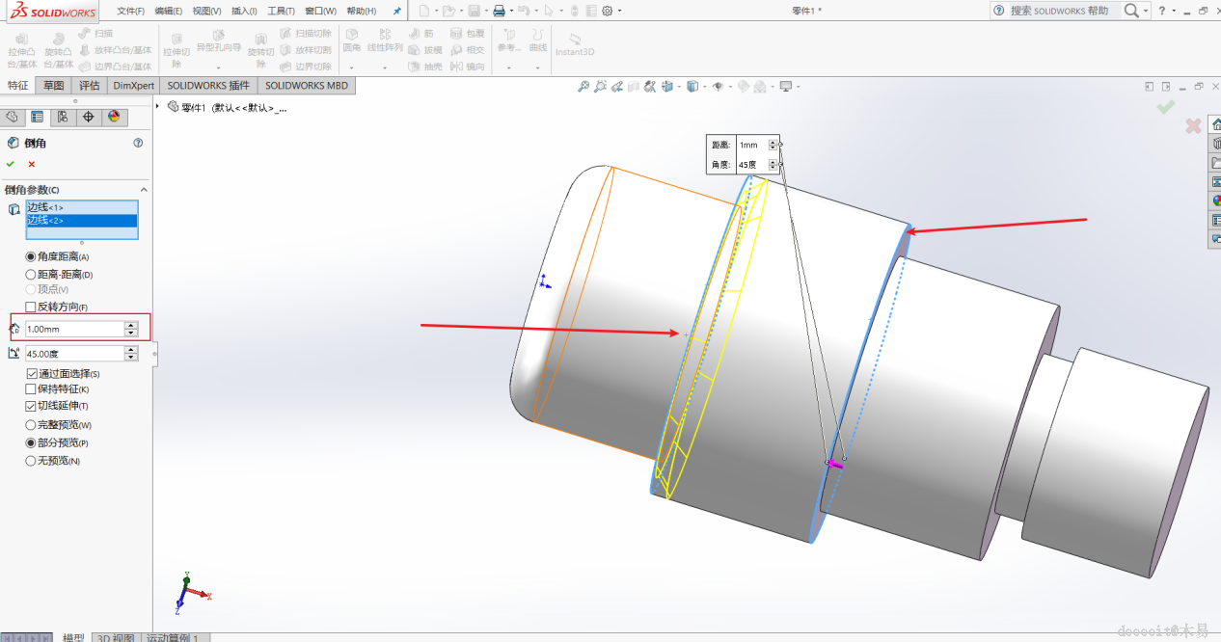Image resolution: width=1221 pixels, height=642 pixels.
Task: Click the Zoom to Fit magnifier icon
Action: coord(583,87)
